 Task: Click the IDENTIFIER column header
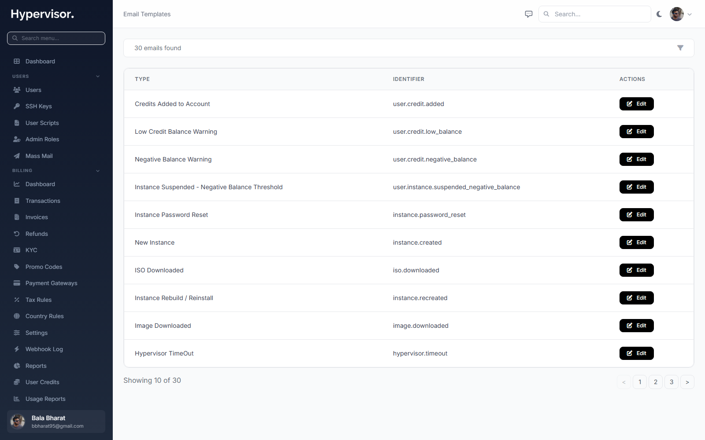(408, 79)
